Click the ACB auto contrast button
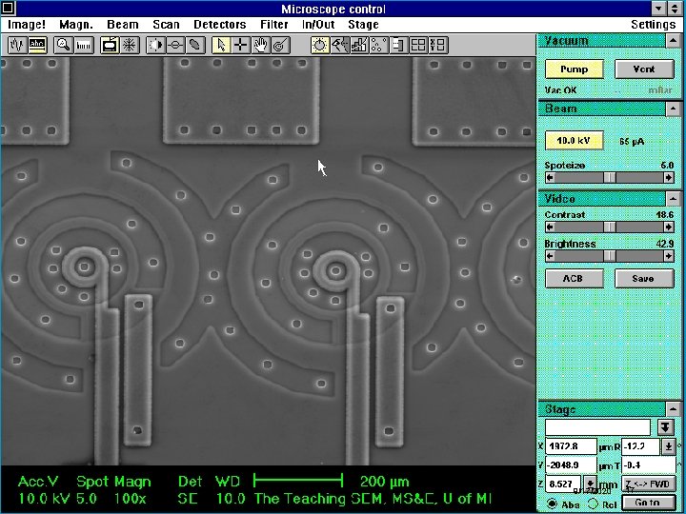Screen dimensions: 686x514 [575, 278]
